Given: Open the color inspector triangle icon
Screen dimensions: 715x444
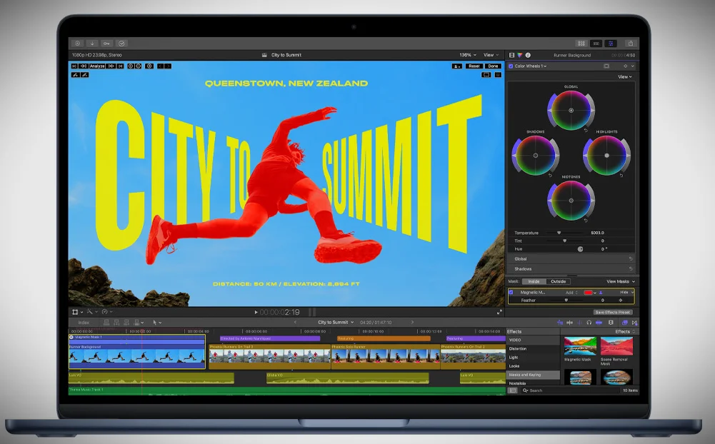Looking at the screenshot, I should (x=520, y=55).
